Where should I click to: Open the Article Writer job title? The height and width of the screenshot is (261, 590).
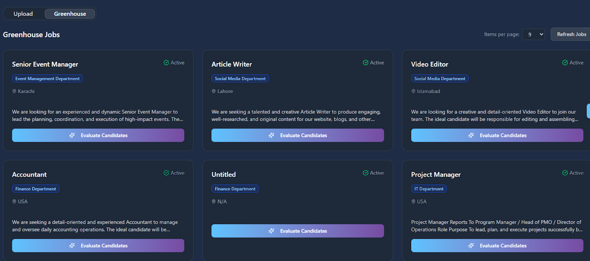pos(232,64)
